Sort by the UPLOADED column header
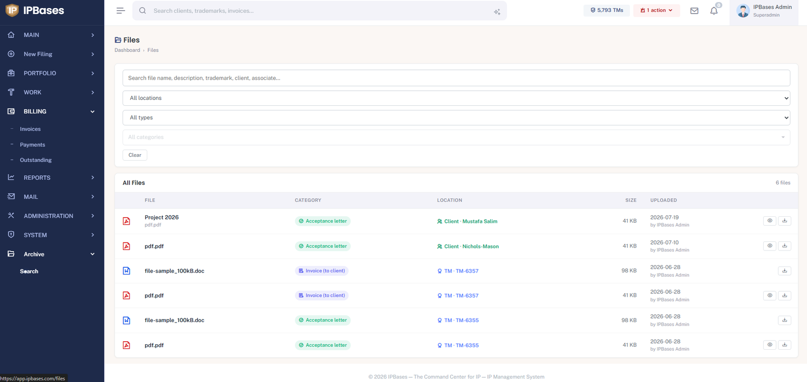Screen dimensions: 807x382 (663, 200)
